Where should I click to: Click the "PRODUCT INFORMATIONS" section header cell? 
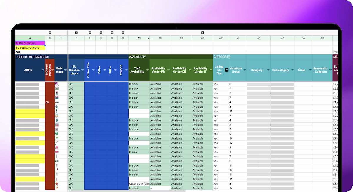(41, 57)
